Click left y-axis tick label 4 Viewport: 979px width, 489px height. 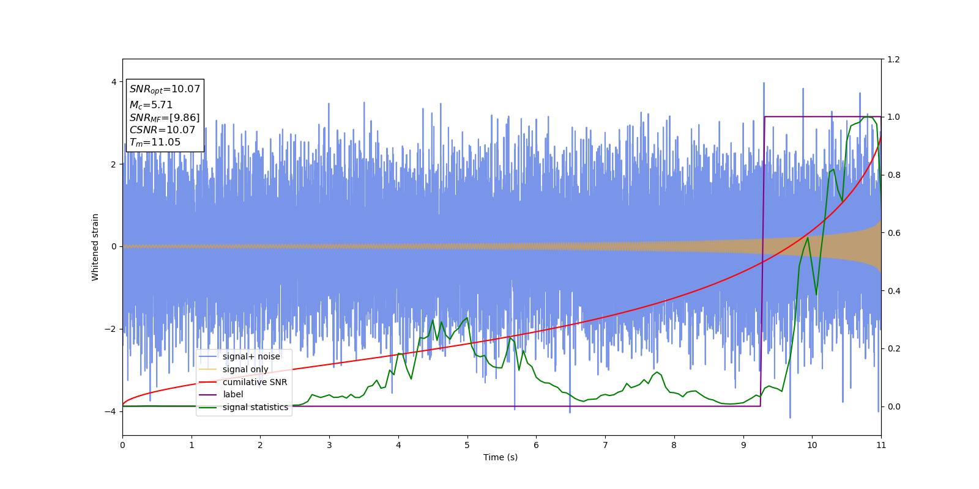[x=114, y=82]
